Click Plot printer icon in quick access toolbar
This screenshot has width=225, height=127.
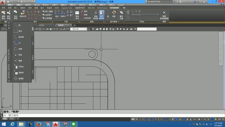click(x=21, y=2)
